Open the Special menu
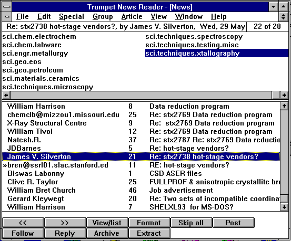Image resolution: width=291 pixels, height=241 pixels. (x=72, y=17)
